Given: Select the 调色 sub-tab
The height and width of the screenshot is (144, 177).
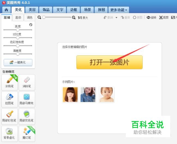Looking at the screenshot, I should point(30,18).
